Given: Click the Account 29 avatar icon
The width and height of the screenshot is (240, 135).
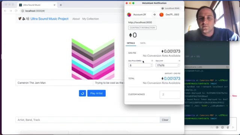Looking at the screenshot, I should [129, 15].
